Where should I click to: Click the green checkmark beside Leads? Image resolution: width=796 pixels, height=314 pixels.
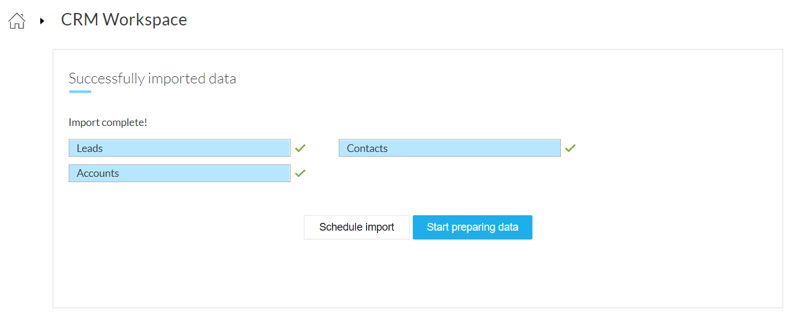coord(300,148)
